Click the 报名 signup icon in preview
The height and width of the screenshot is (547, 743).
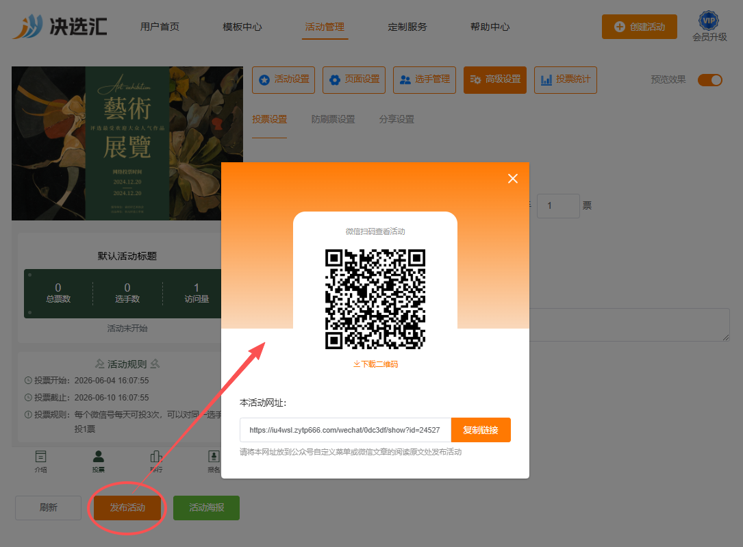point(214,461)
